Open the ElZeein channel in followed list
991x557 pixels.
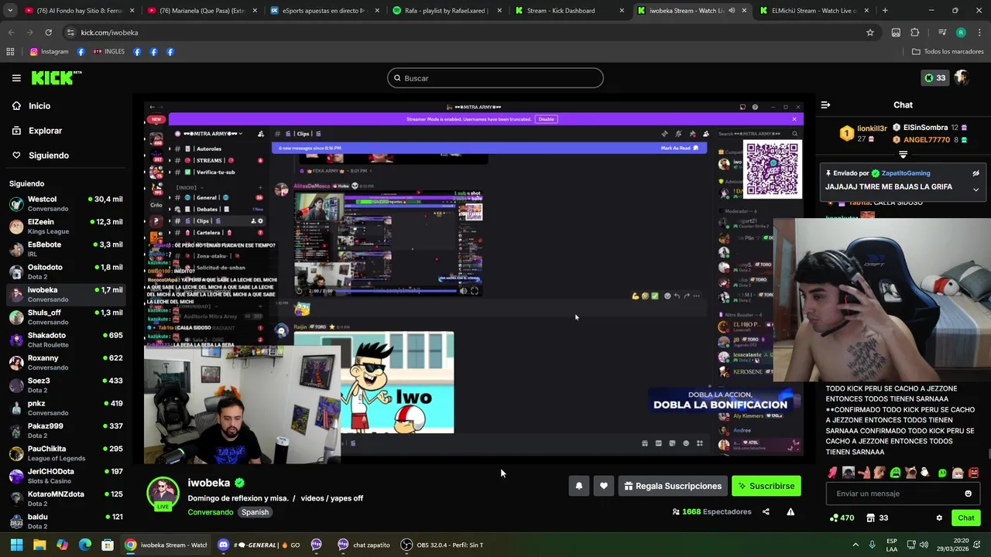(66, 226)
